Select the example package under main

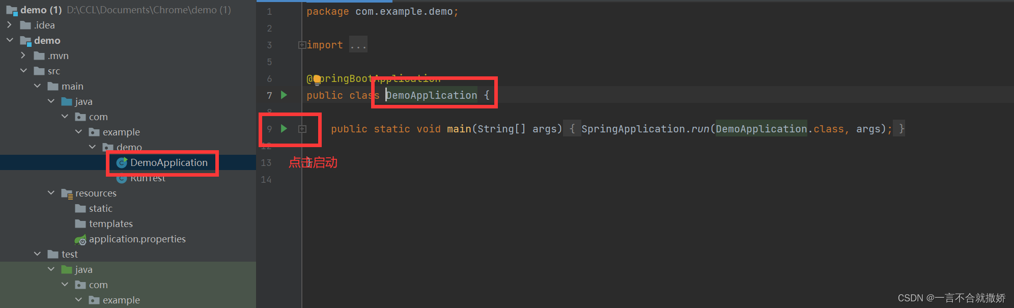click(x=121, y=132)
